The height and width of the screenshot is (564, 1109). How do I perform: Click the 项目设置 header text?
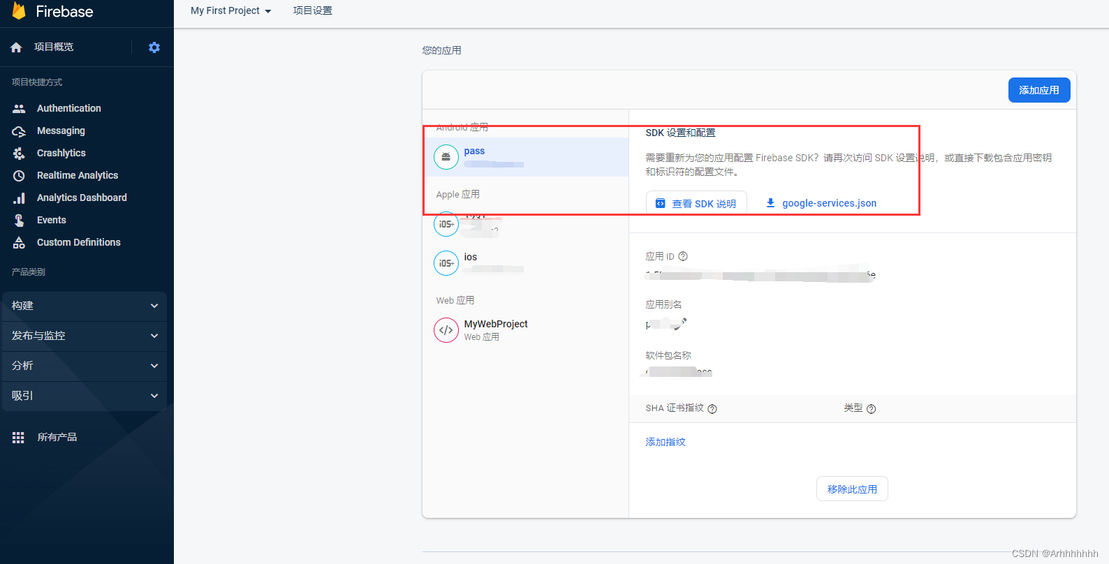(x=313, y=10)
